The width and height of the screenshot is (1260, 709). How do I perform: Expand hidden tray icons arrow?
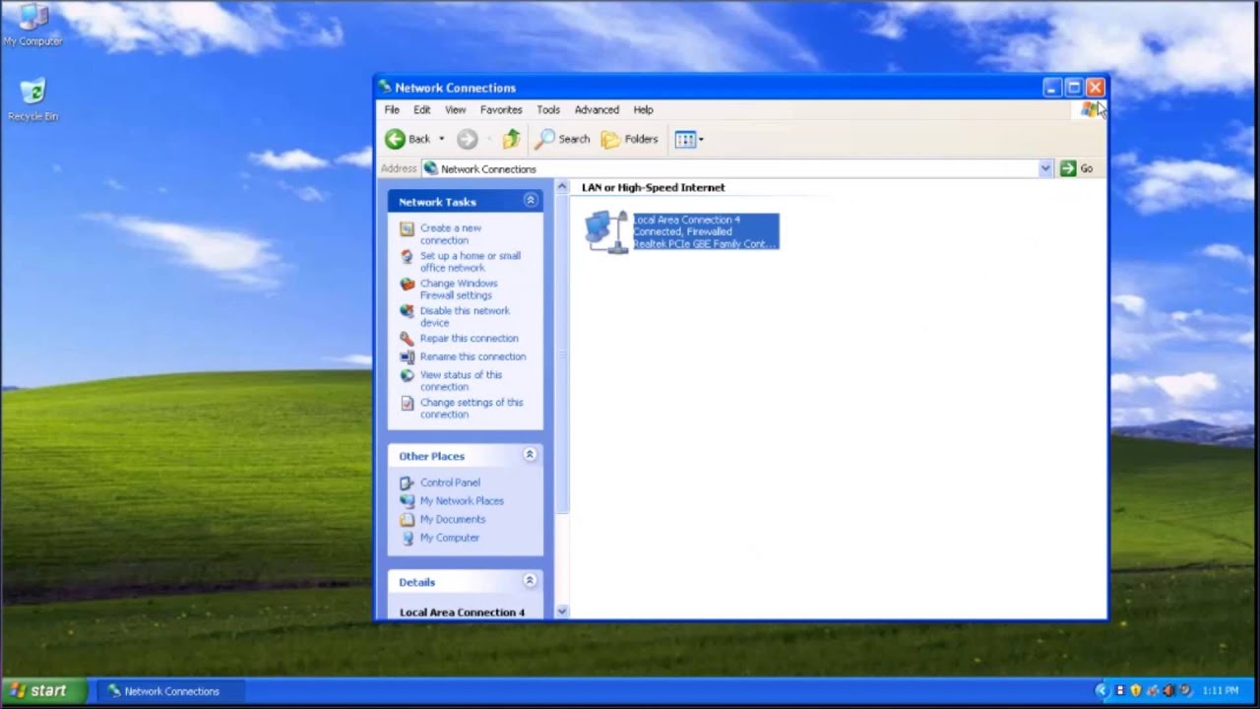1102,690
